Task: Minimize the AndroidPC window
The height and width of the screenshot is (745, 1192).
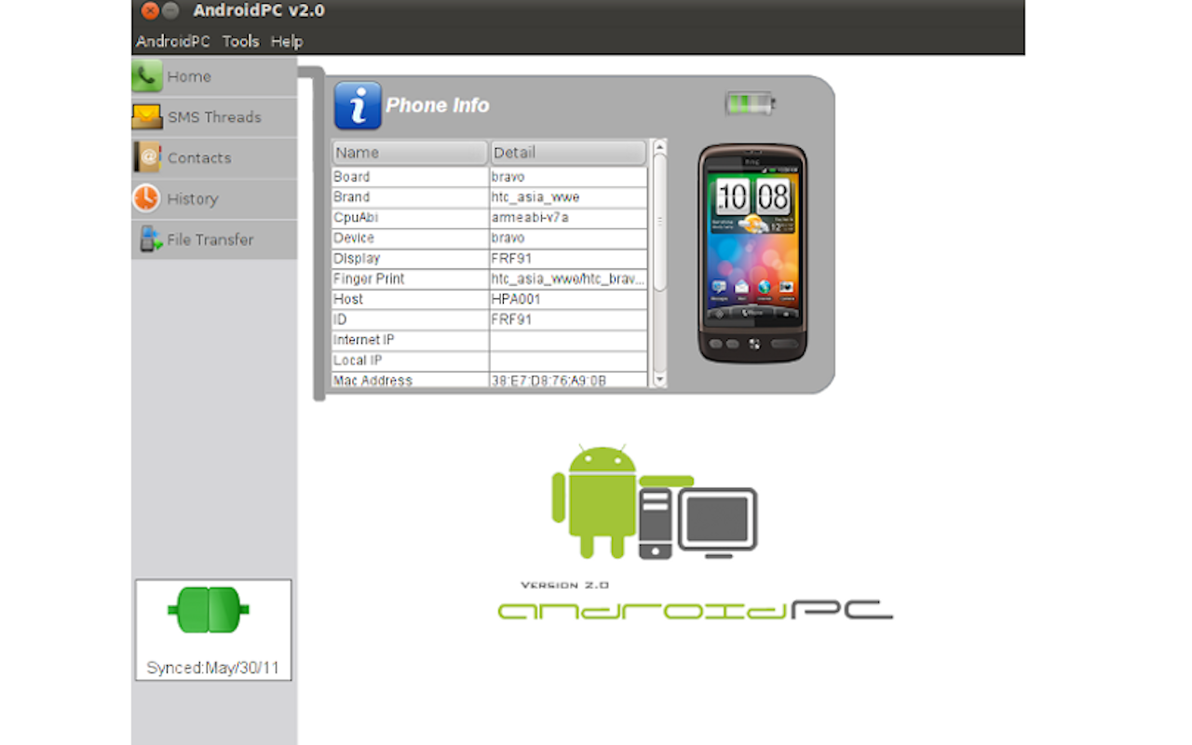Action: [x=170, y=11]
